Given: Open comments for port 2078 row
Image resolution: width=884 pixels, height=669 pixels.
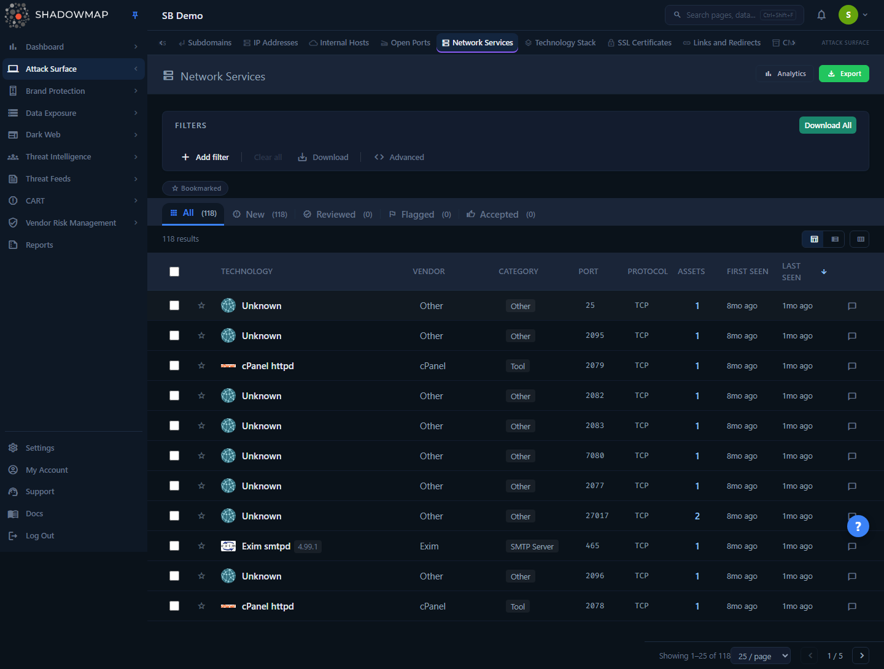Looking at the screenshot, I should [852, 606].
